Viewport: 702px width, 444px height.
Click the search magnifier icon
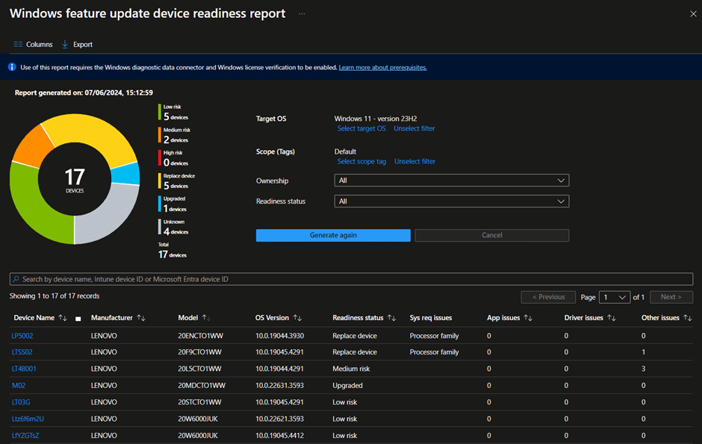tap(16, 279)
